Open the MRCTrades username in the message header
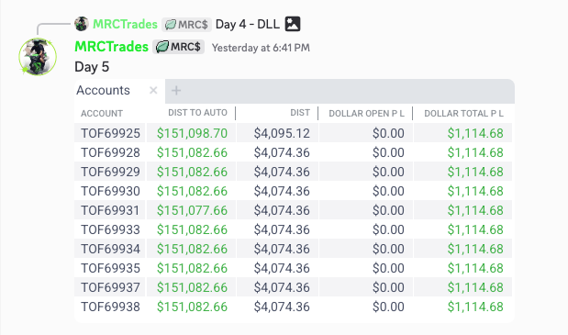 (x=112, y=47)
